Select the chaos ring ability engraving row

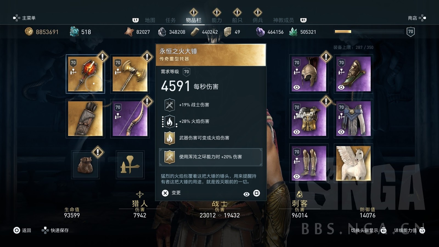211,157
